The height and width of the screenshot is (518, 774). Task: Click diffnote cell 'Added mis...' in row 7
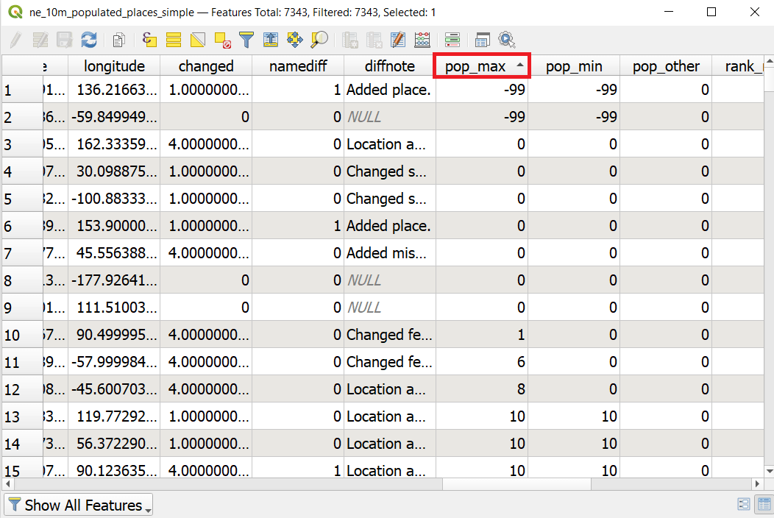pyautogui.click(x=389, y=253)
